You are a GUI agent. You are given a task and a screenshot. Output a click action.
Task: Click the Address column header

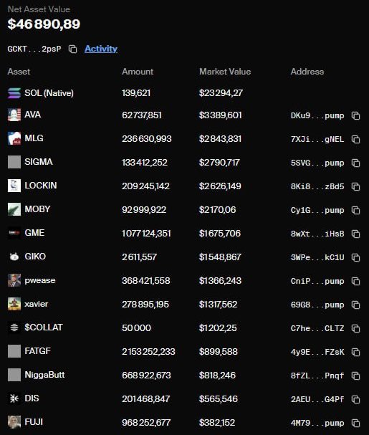click(x=307, y=72)
